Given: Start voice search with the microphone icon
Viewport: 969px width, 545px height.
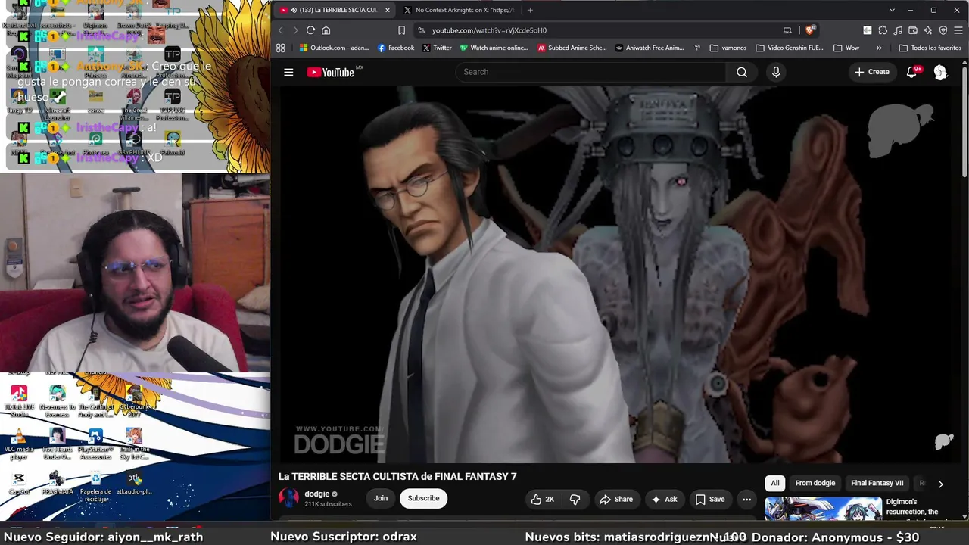Looking at the screenshot, I should pyautogui.click(x=776, y=72).
